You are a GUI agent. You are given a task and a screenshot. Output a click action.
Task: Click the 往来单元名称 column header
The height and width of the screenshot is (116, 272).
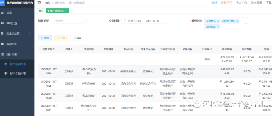[148, 49]
